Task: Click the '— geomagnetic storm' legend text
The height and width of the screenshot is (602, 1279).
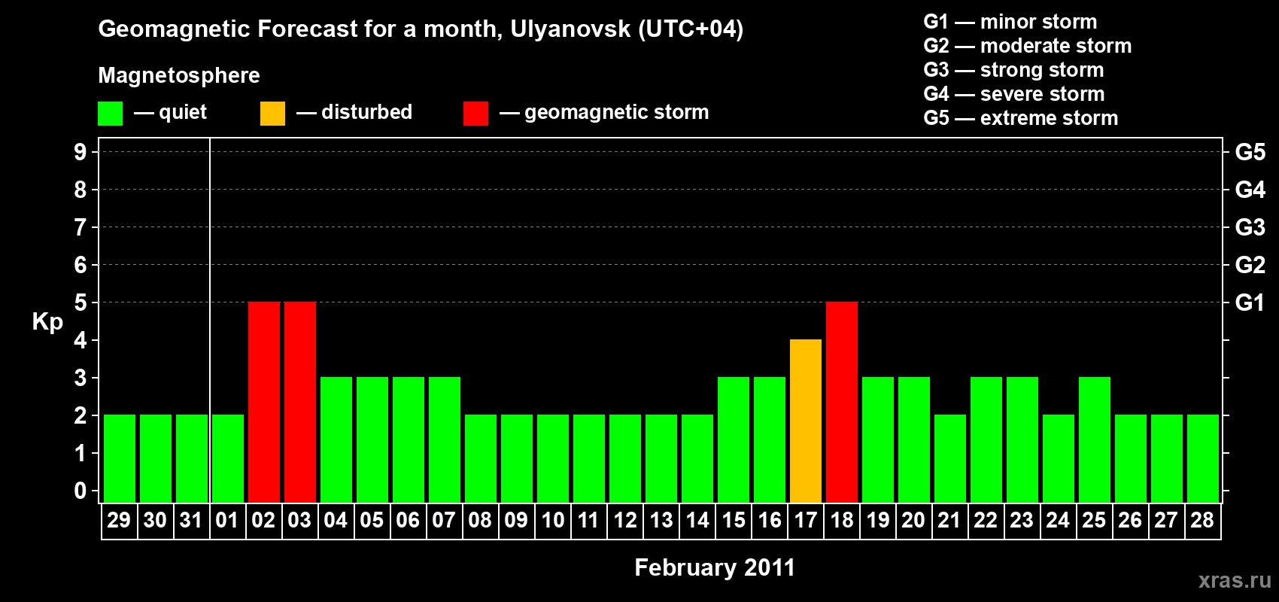Action: pyautogui.click(x=604, y=112)
